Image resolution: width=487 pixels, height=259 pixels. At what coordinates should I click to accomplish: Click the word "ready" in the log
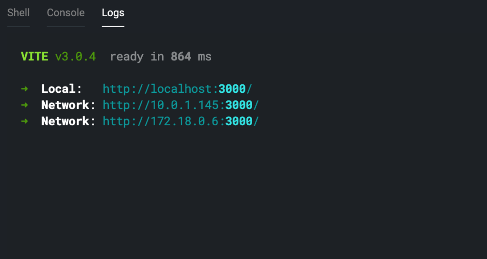pyautogui.click(x=127, y=57)
